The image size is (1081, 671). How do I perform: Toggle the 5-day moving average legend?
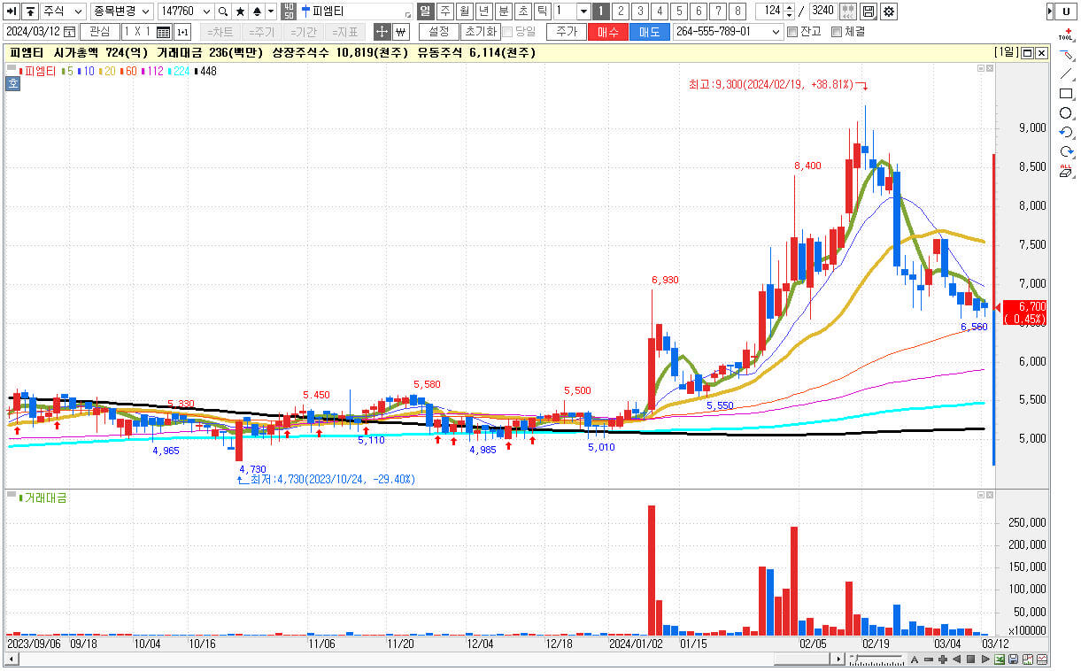point(66,70)
